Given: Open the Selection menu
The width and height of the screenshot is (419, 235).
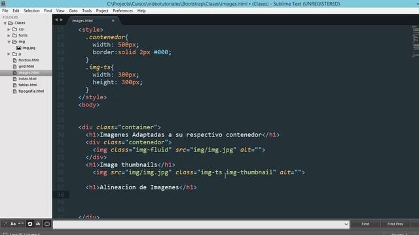Looking at the screenshot, I should click(x=31, y=10).
